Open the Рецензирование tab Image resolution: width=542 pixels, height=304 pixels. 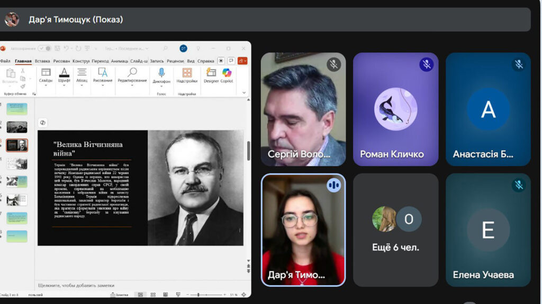click(176, 61)
